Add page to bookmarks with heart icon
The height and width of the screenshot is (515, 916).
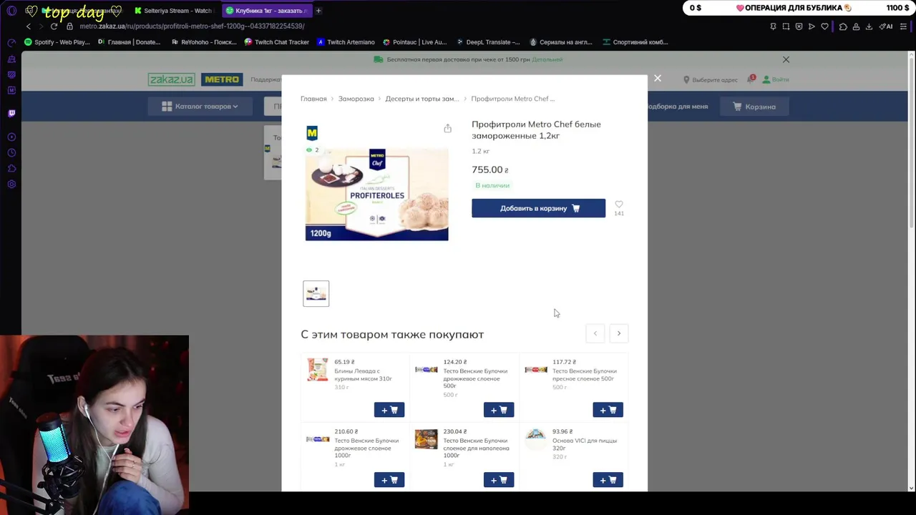coord(824,26)
